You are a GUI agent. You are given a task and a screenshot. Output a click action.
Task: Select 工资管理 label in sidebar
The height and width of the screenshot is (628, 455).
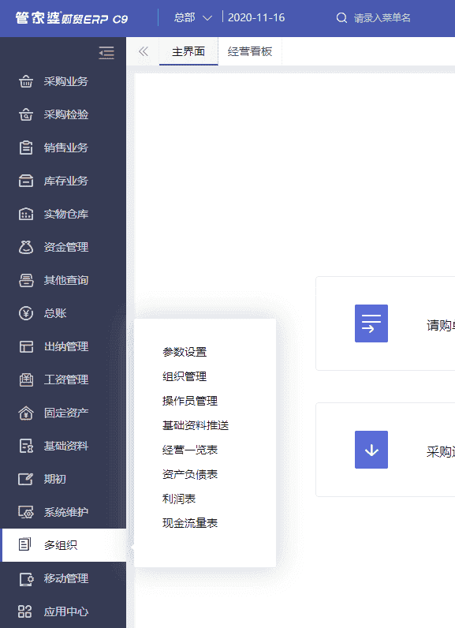point(66,379)
